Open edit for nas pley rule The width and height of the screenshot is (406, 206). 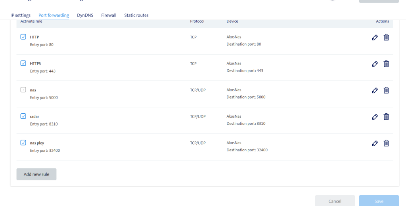[x=375, y=143]
